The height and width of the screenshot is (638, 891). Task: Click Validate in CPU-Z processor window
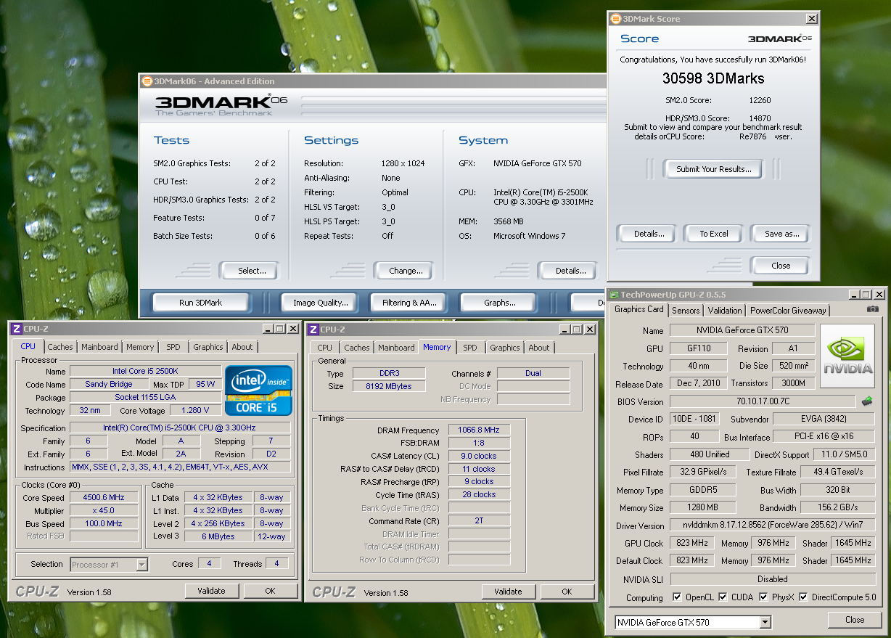(x=211, y=591)
